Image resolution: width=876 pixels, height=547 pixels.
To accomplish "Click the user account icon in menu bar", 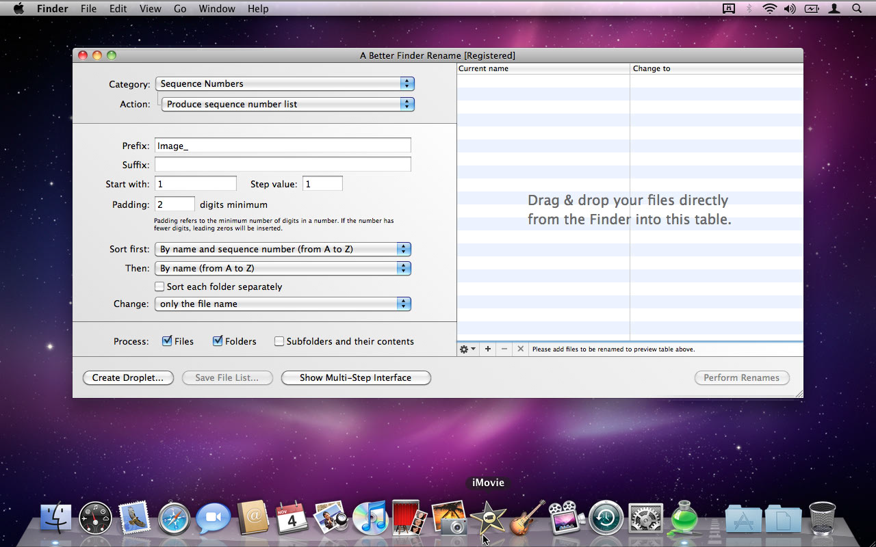I will point(834,9).
